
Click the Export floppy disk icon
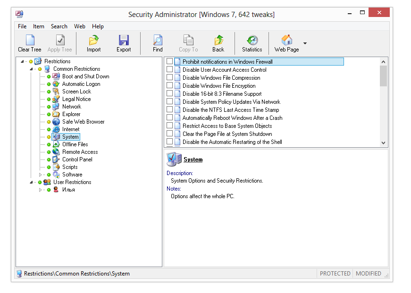124,40
